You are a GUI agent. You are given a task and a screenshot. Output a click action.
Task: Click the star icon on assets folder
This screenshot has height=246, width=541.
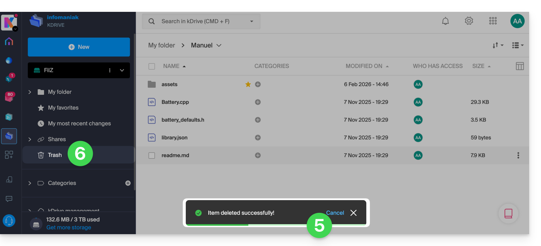coord(248,85)
